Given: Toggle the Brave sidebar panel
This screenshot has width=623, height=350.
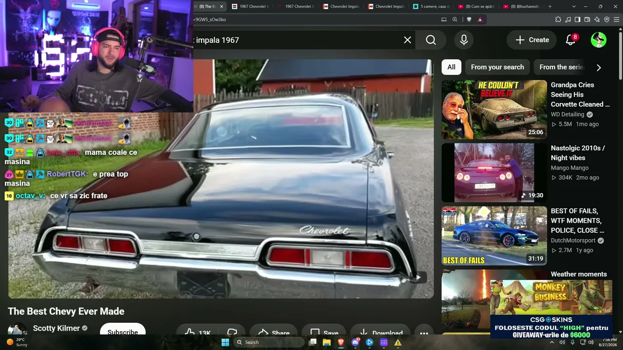Looking at the screenshot, I should pyautogui.click(x=577, y=19).
